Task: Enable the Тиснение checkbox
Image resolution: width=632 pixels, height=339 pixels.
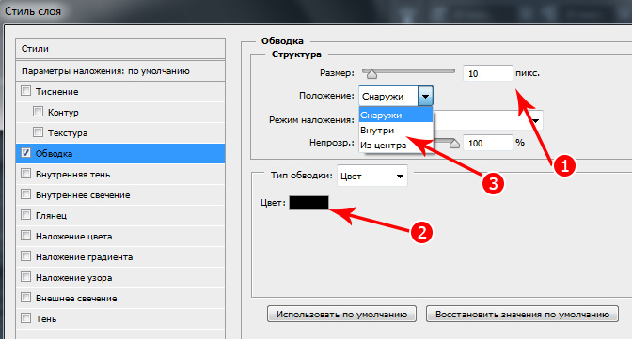Action: tap(25, 91)
